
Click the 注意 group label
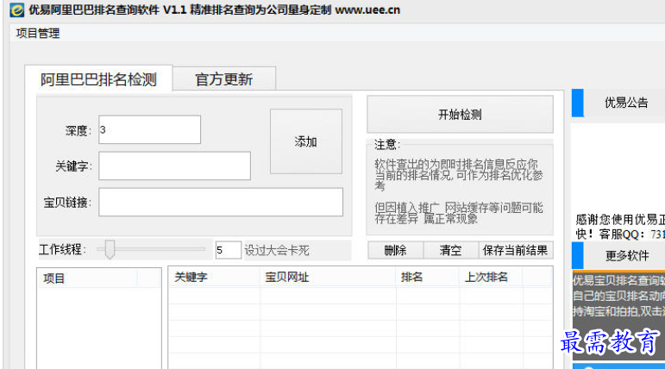[386, 145]
